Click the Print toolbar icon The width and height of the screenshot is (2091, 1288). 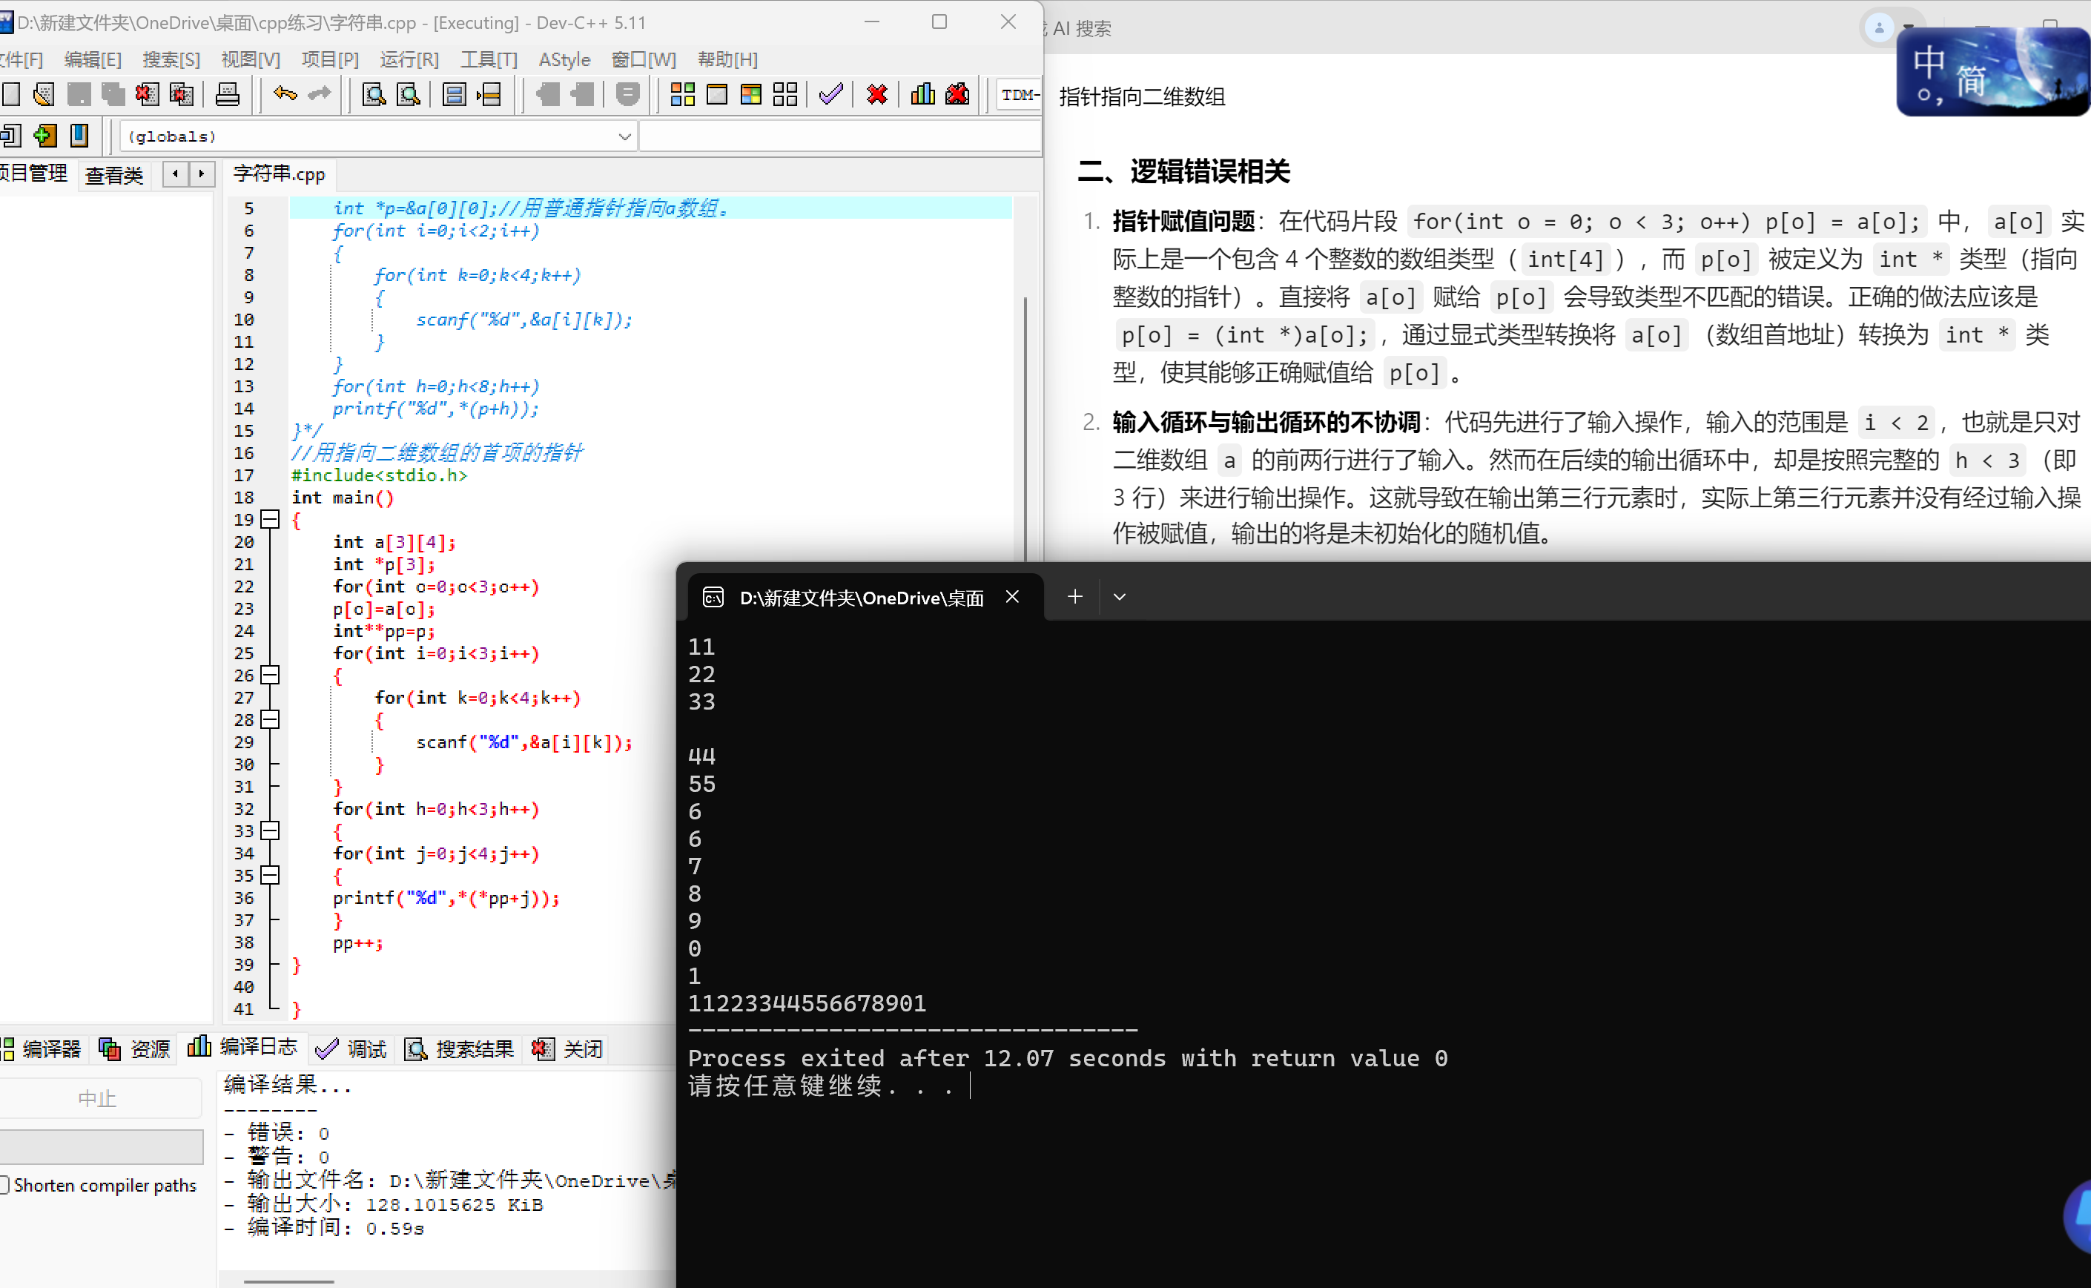(227, 95)
